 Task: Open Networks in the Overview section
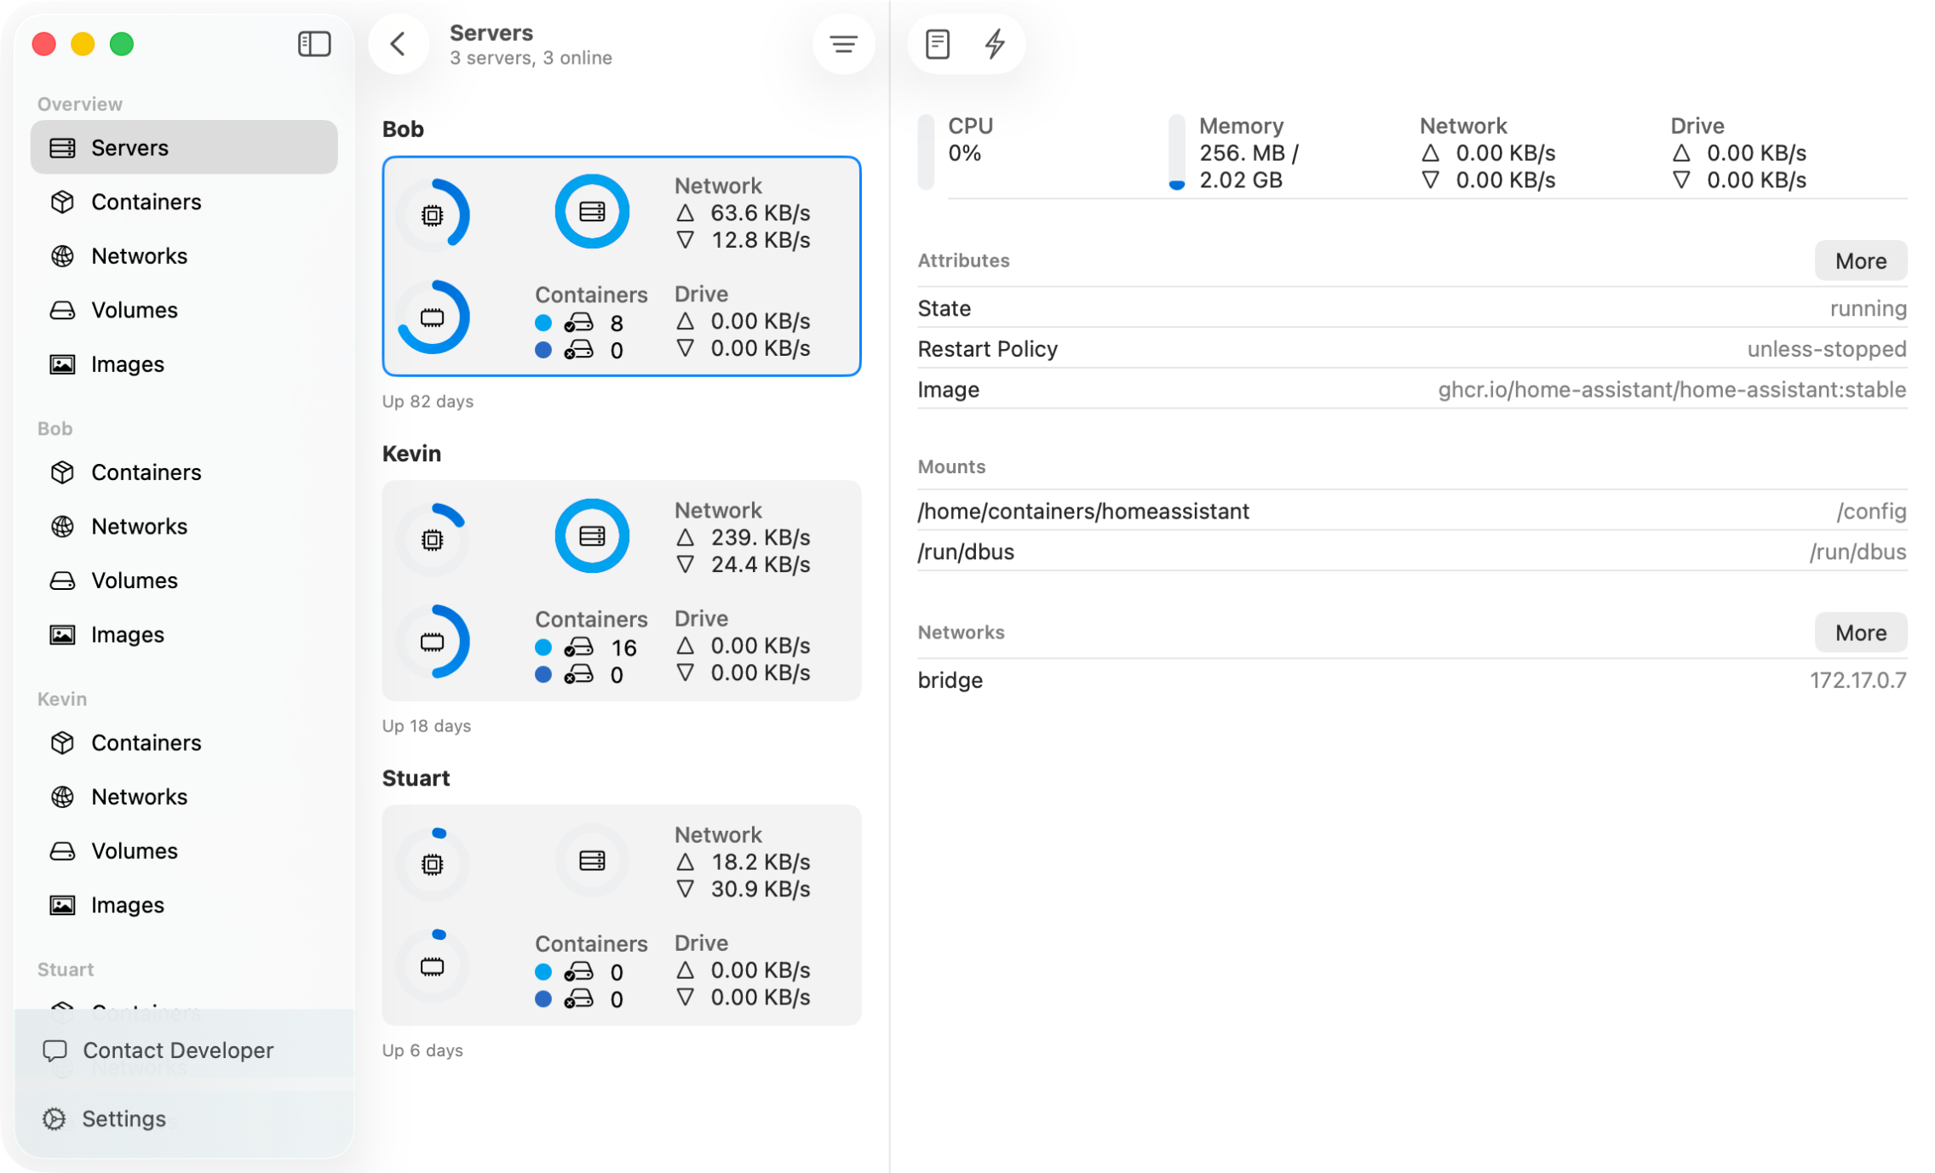click(139, 255)
